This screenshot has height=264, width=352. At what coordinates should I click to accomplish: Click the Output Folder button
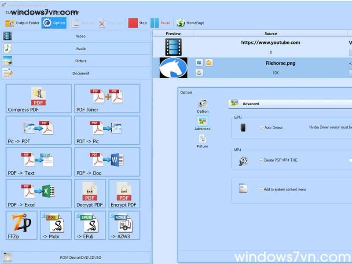(22, 23)
